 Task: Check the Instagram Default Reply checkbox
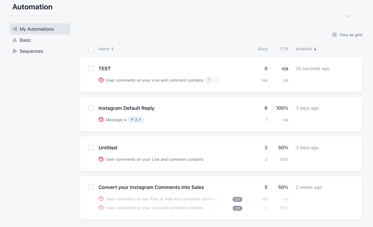click(91, 108)
